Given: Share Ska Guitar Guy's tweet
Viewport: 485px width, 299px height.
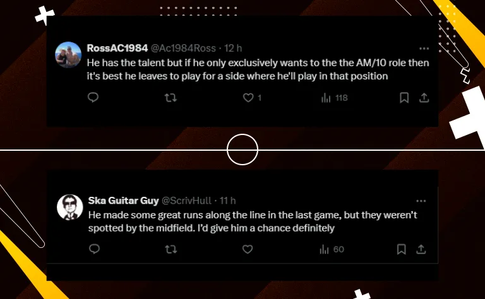Looking at the screenshot, I should click(x=421, y=249).
